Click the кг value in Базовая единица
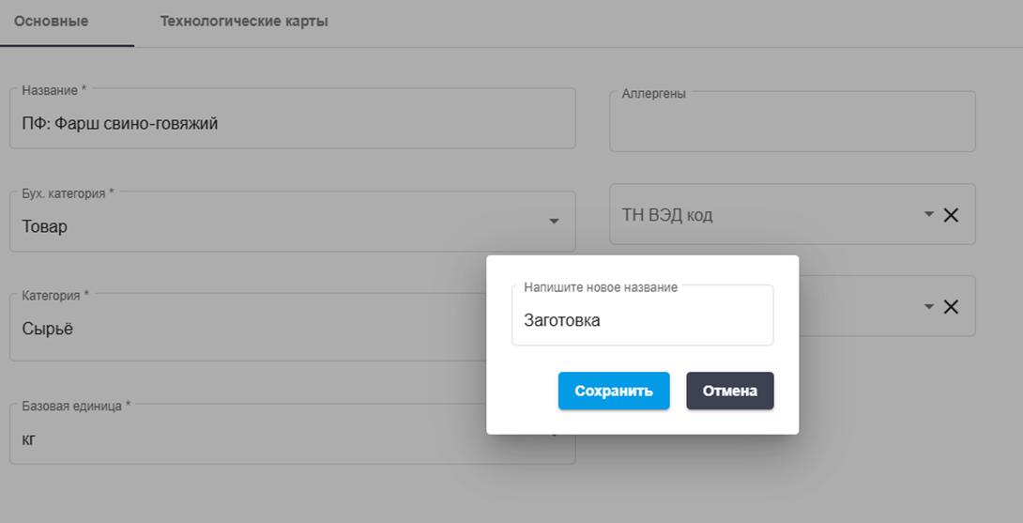1023x523 pixels. point(29,438)
